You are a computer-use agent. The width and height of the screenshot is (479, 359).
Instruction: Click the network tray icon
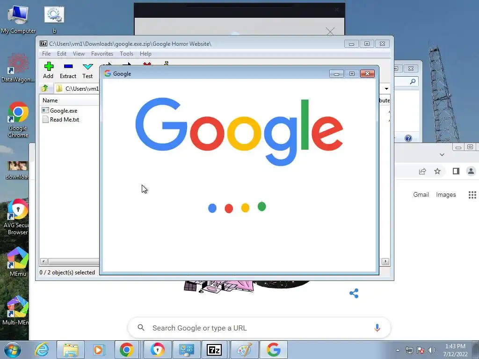pyautogui.click(x=409, y=351)
